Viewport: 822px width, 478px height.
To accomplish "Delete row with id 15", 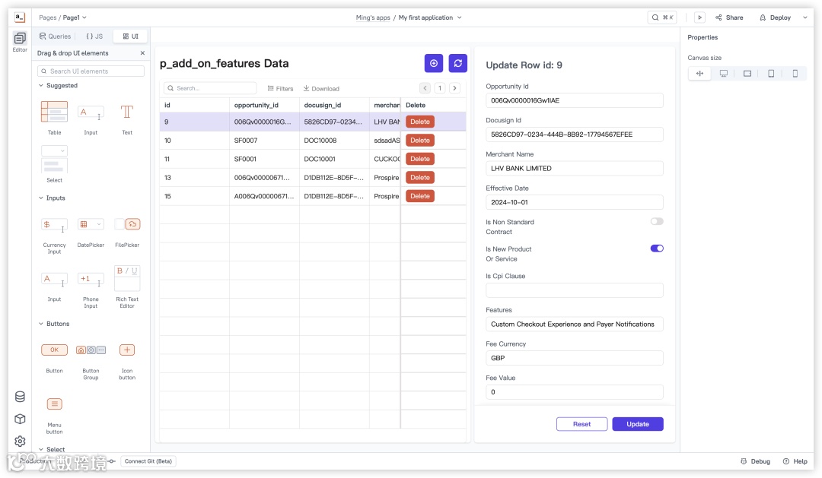I will tap(420, 196).
